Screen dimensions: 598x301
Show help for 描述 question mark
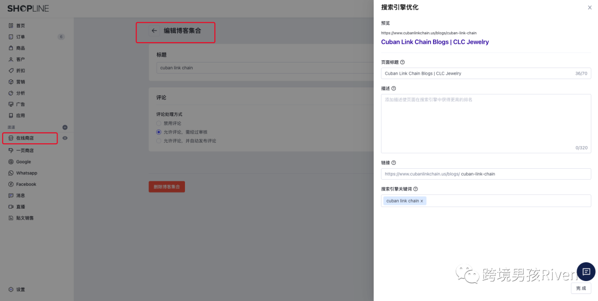click(394, 89)
